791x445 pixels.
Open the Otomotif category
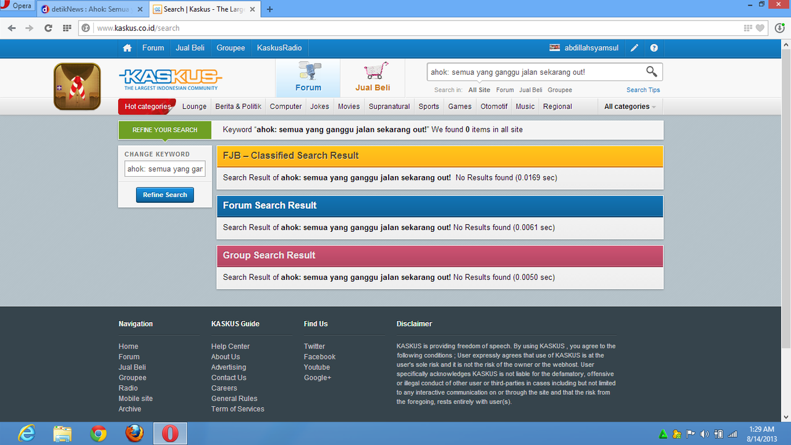click(x=494, y=106)
